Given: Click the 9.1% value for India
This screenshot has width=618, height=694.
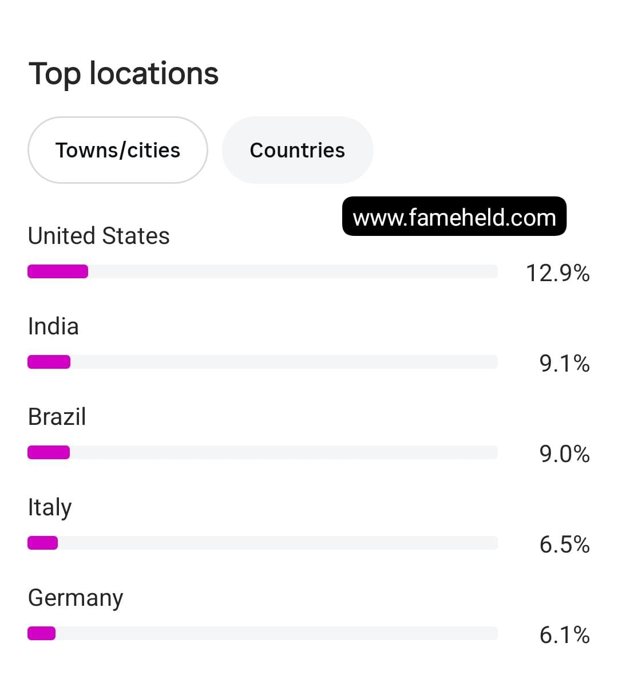Looking at the screenshot, I should 564,364.
